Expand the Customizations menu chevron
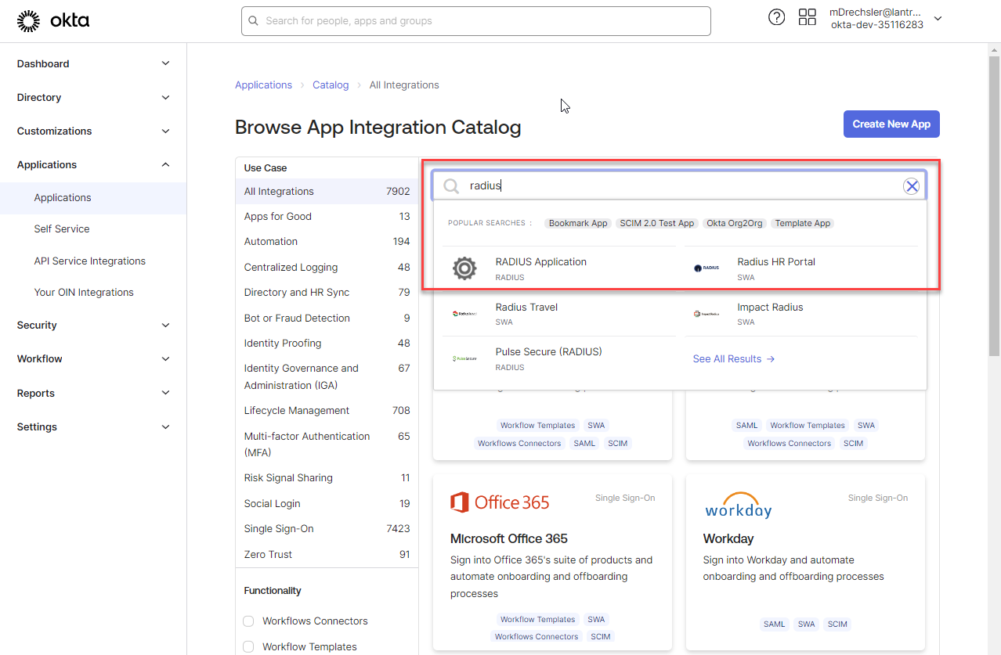Image resolution: width=1001 pixels, height=655 pixels. tap(165, 131)
